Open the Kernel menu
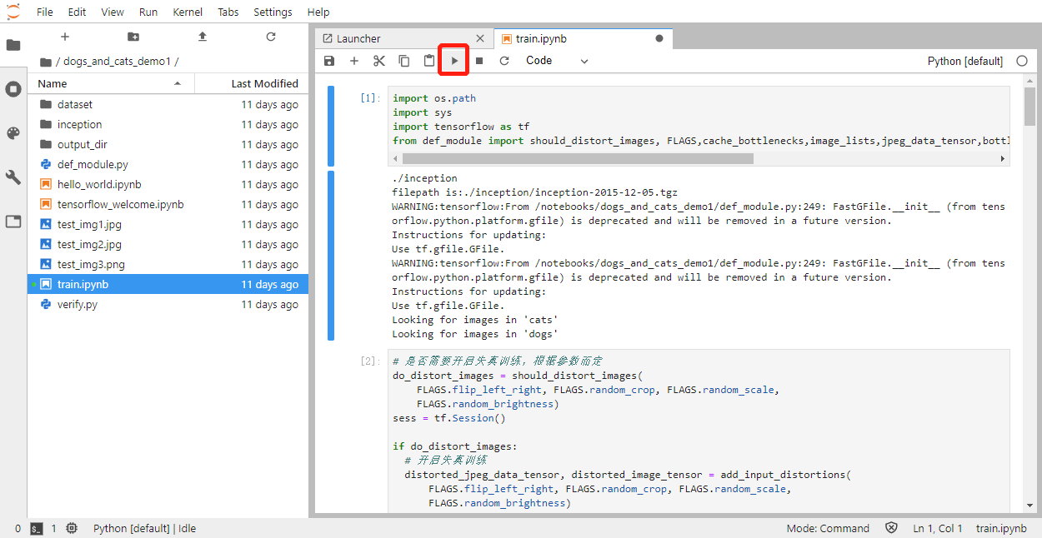The height and width of the screenshot is (538, 1042). point(188,12)
